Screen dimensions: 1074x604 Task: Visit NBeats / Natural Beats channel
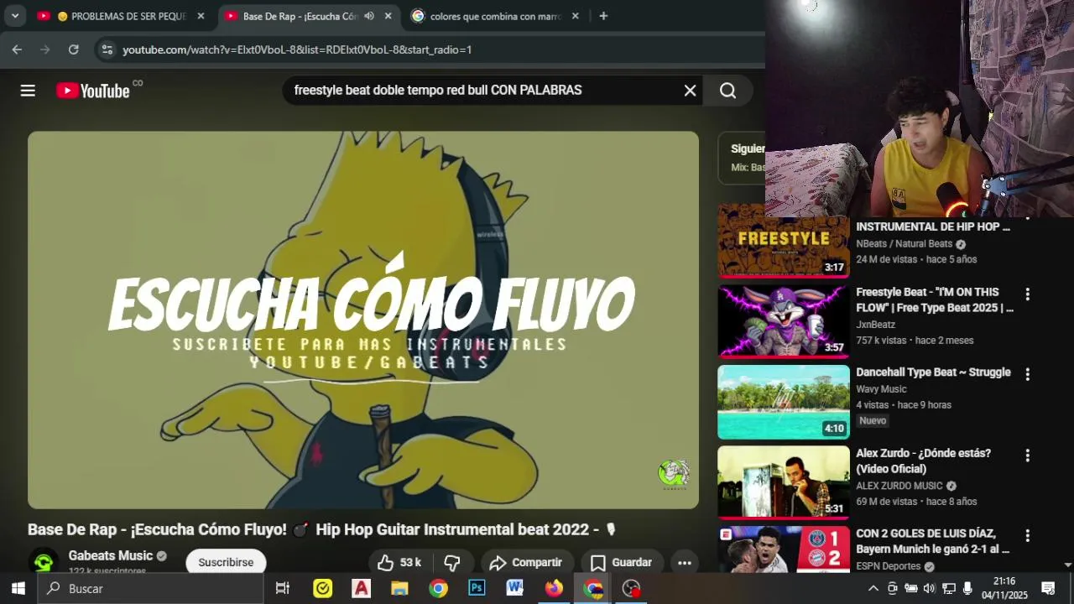coord(904,244)
